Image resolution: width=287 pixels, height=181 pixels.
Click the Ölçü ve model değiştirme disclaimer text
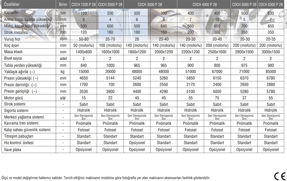[106, 178]
